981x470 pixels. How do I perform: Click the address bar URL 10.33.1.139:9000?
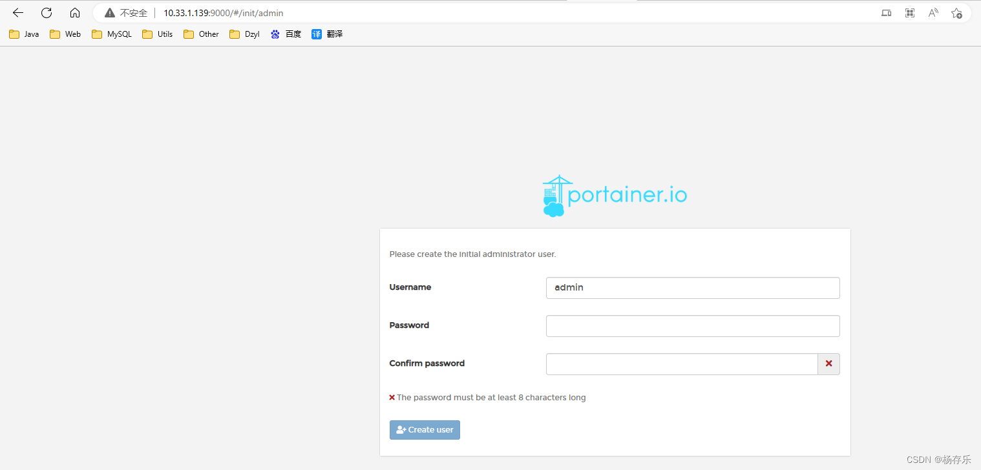coord(224,13)
